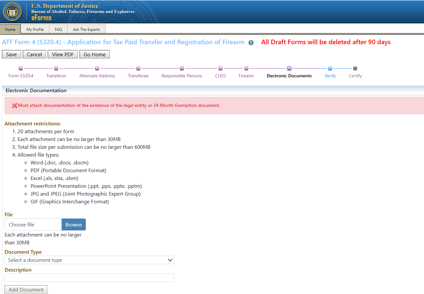Click the Description text field
The width and height of the screenshot is (424, 294).
(x=89, y=278)
